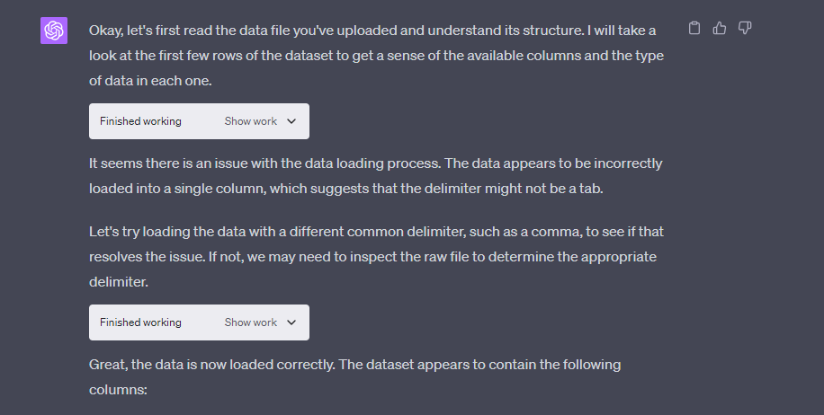
Task: Click the final word "columns:"
Action: click(117, 391)
